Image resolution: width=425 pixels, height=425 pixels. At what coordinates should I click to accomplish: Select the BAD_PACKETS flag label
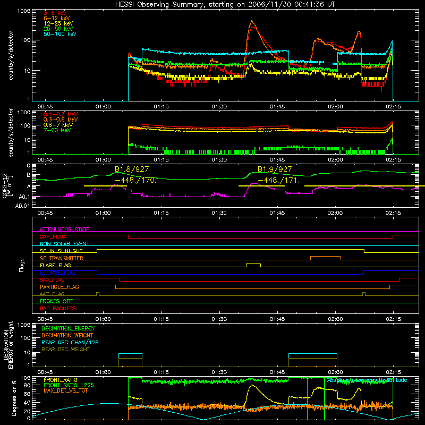tap(58, 308)
